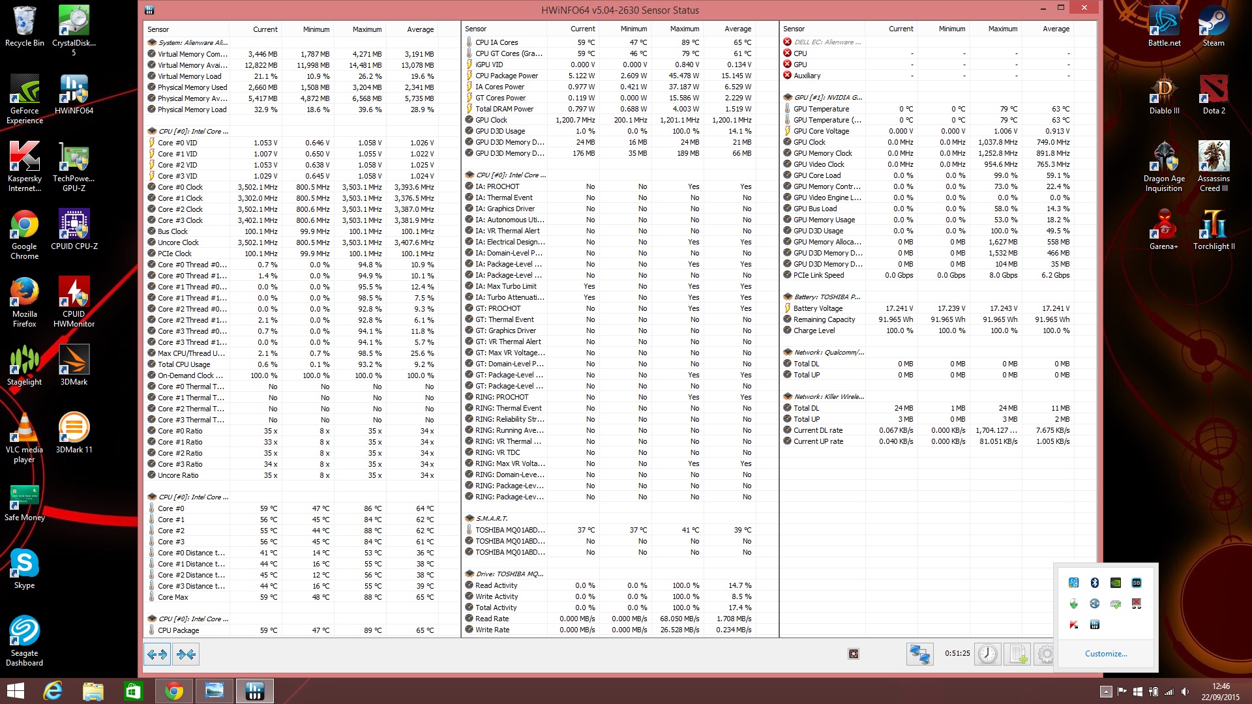This screenshot has height=704, width=1252.
Task: Click the HWiNFO64 window title bar icon
Action: [149, 10]
